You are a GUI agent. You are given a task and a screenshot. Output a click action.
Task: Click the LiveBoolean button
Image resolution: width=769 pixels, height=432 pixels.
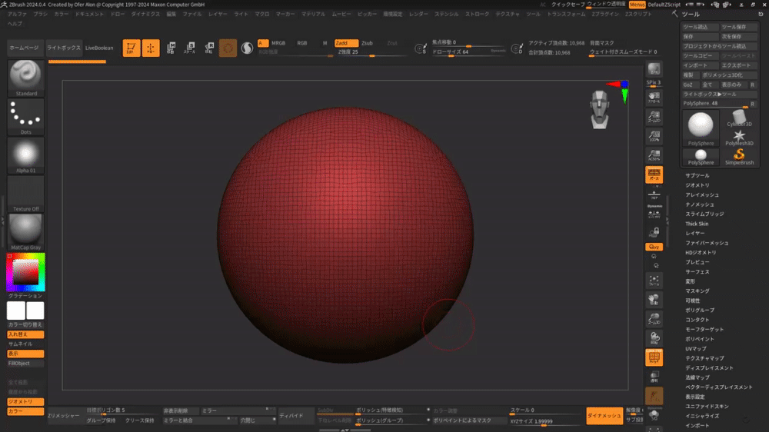pyautogui.click(x=99, y=48)
